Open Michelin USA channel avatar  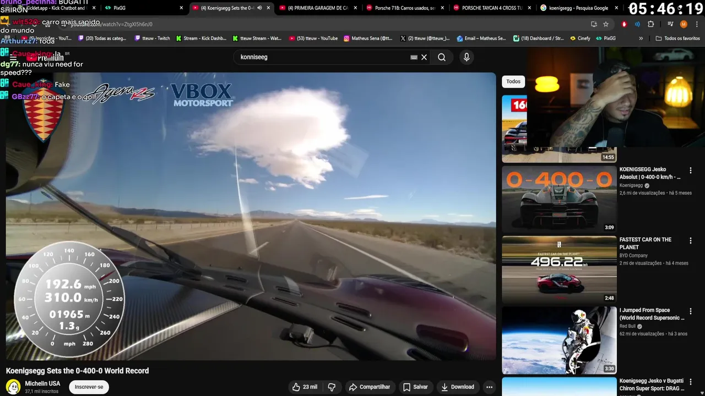click(x=13, y=387)
